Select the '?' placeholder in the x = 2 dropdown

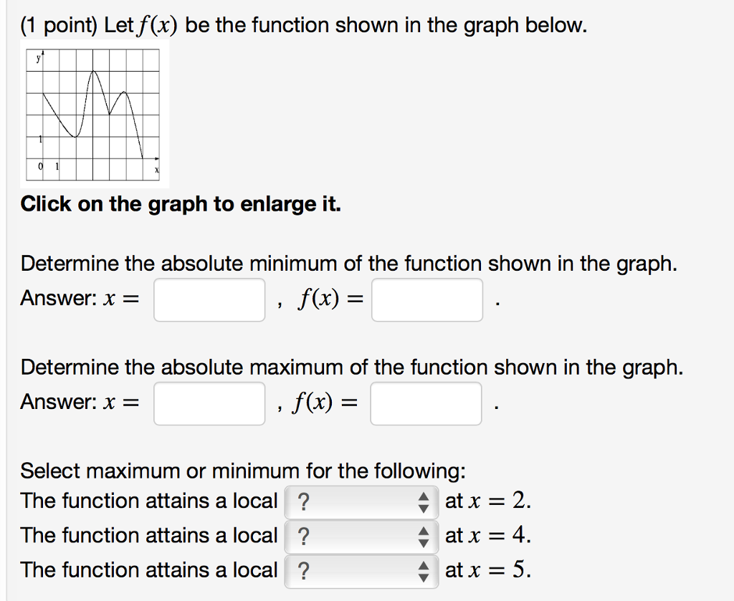pyautogui.click(x=305, y=501)
